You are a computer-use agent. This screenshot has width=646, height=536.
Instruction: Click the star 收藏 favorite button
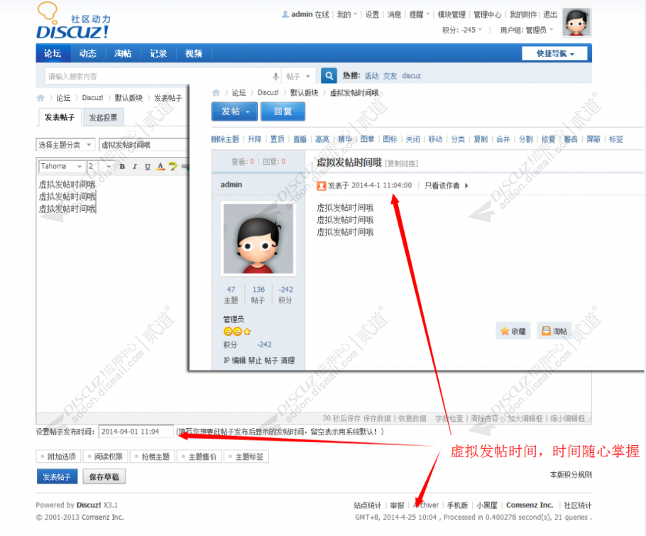[x=513, y=331]
